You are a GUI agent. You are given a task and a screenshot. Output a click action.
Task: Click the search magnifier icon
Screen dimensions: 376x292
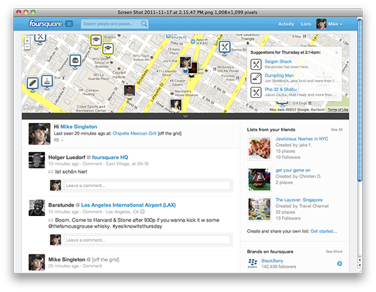tap(144, 24)
